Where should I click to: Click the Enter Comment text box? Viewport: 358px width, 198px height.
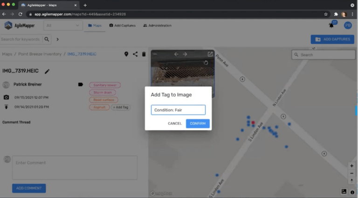coord(75,167)
